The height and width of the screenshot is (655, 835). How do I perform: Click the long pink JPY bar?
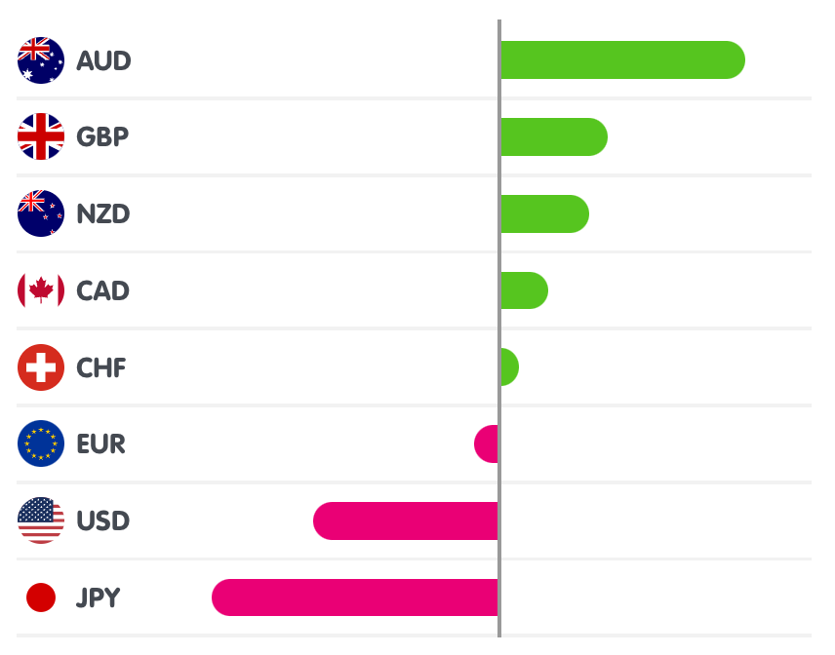pyautogui.click(x=355, y=597)
